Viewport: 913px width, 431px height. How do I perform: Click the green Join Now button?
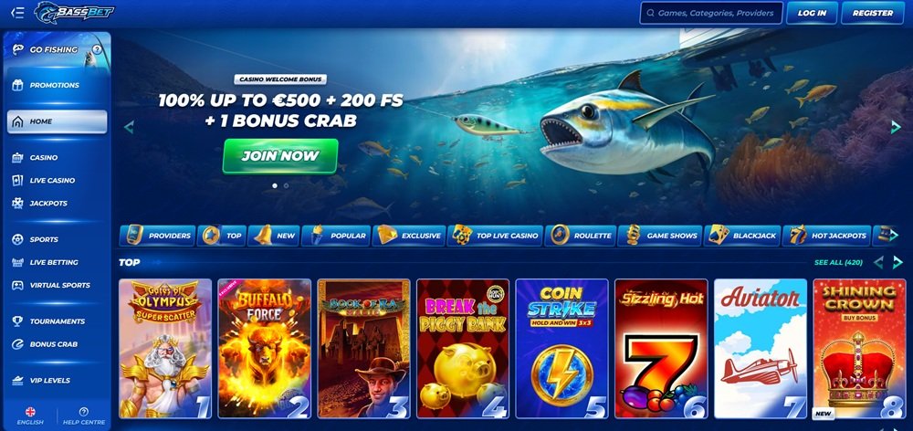pyautogui.click(x=280, y=156)
